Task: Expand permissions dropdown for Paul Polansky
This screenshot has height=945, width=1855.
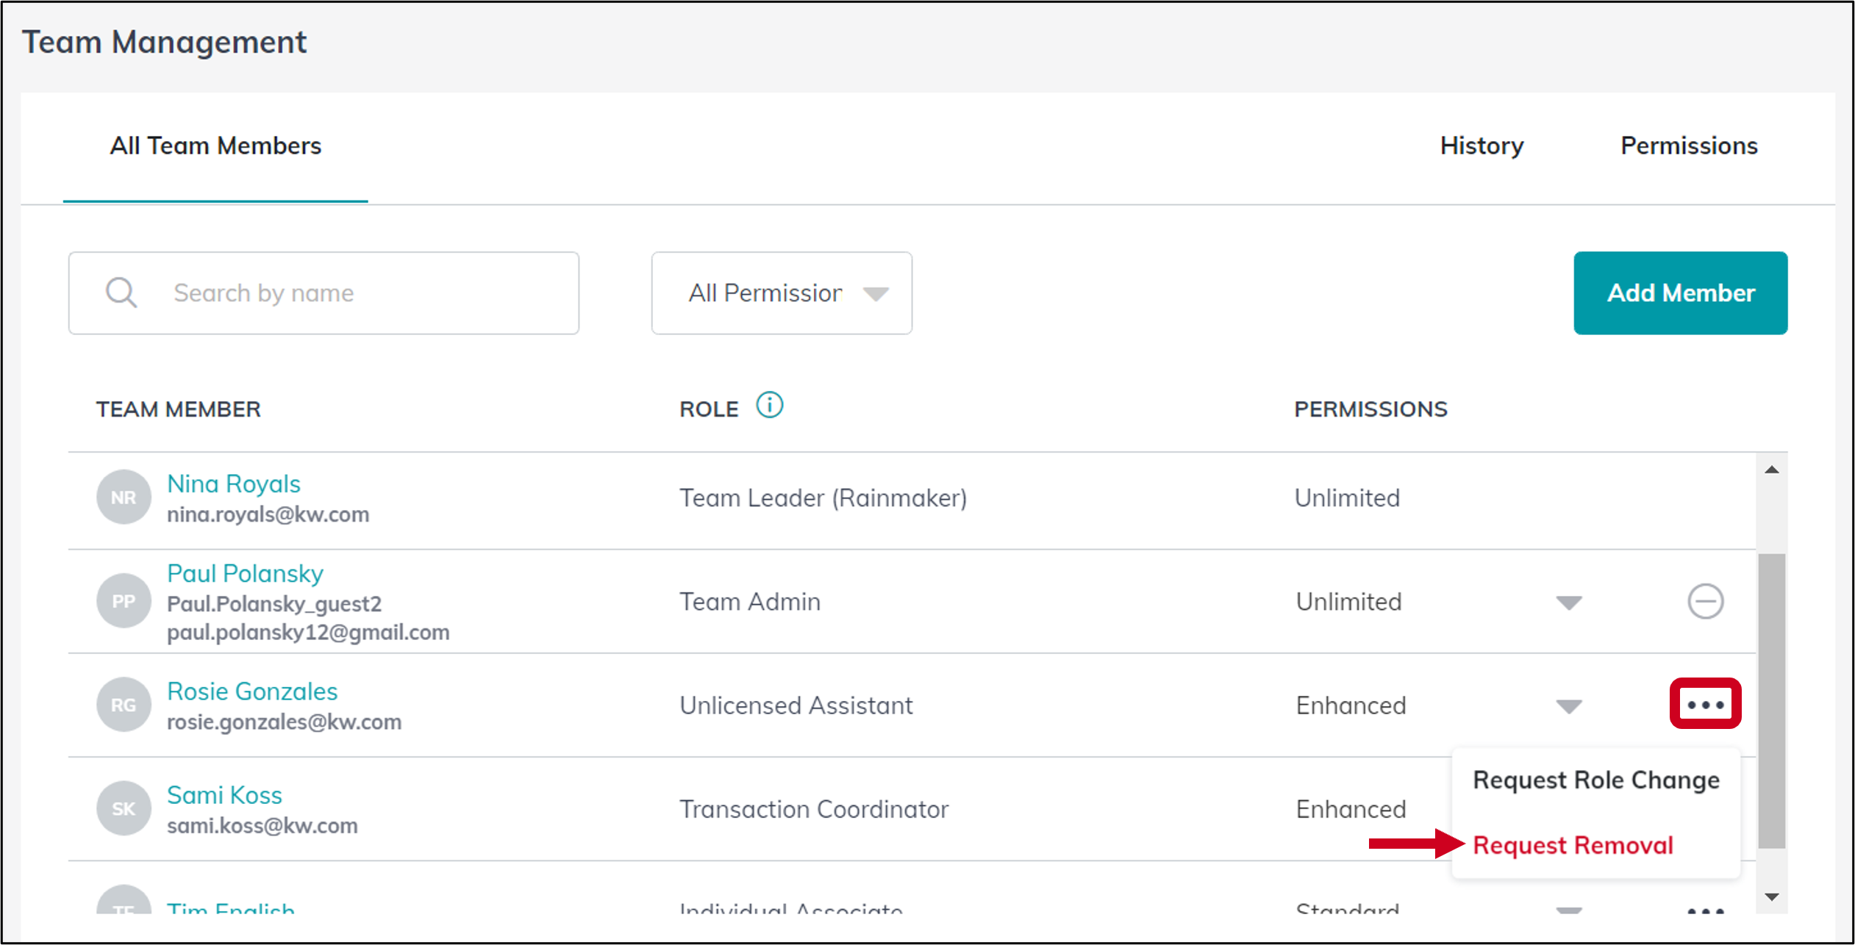Action: [1568, 603]
